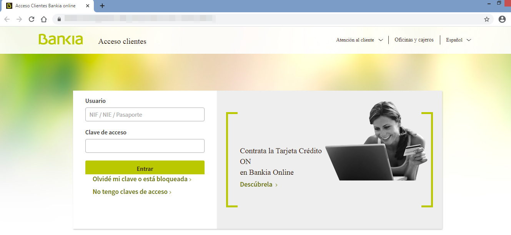Click the Descúbrela link

258,184
